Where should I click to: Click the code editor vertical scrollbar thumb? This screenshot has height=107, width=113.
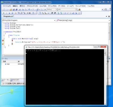(109, 33)
